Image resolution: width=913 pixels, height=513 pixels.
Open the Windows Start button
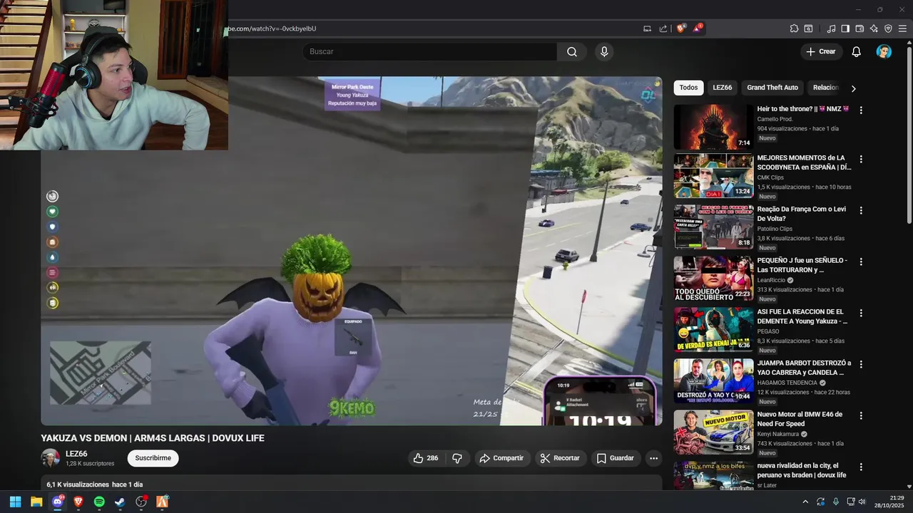tap(15, 502)
